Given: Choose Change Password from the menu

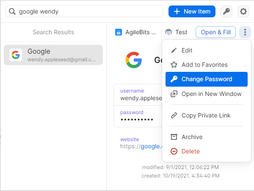Looking at the screenshot, I should tap(207, 79).
